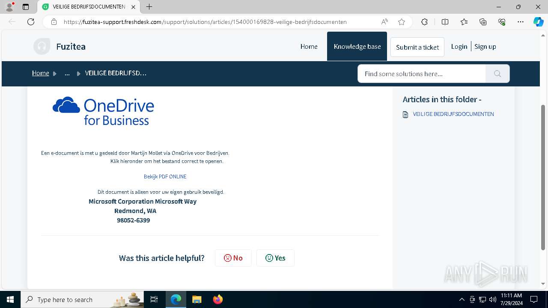Click the VEILIGE BEDRIJFSD... breadcrumb
548x308 pixels.
click(116, 73)
